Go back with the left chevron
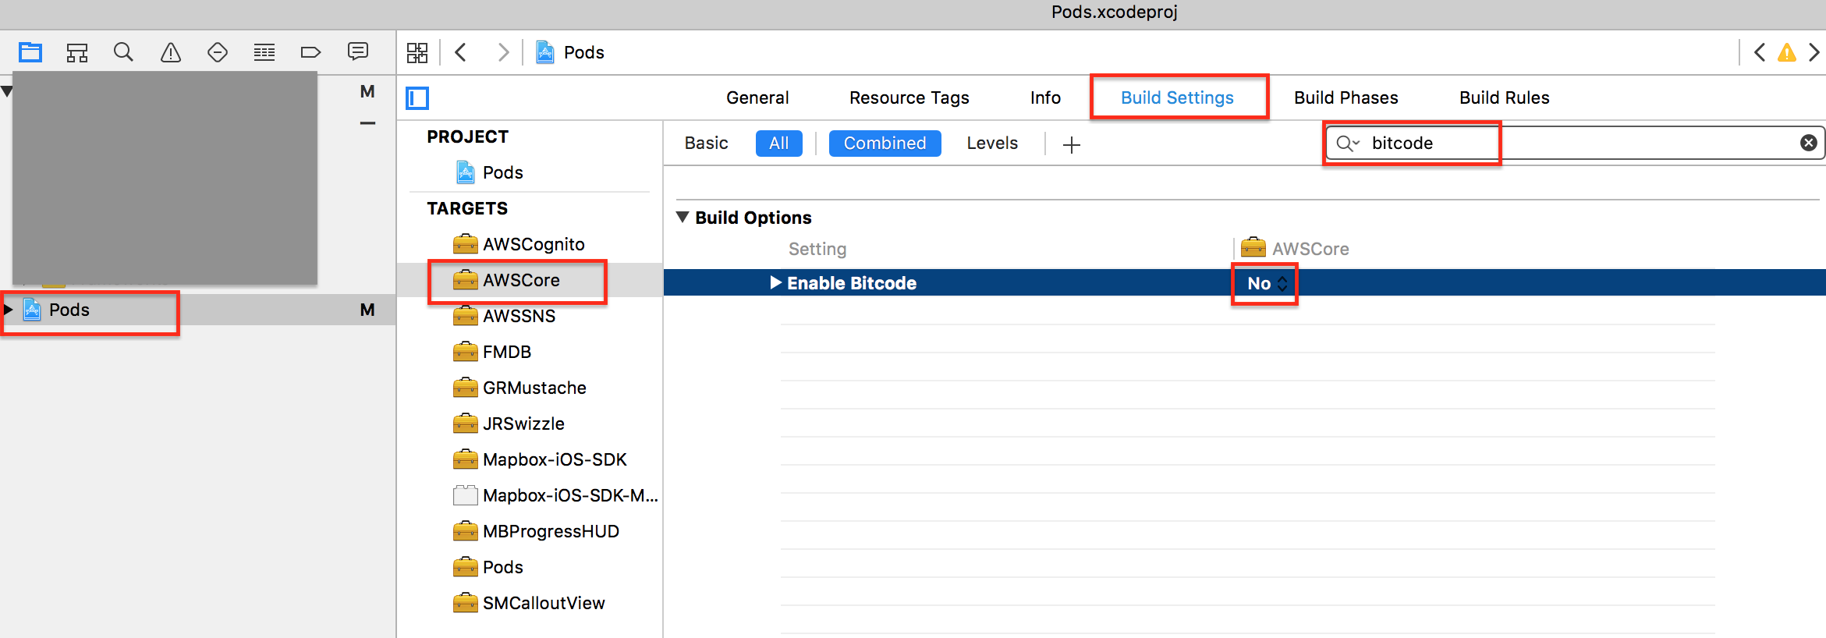This screenshot has height=638, width=1826. point(461,52)
